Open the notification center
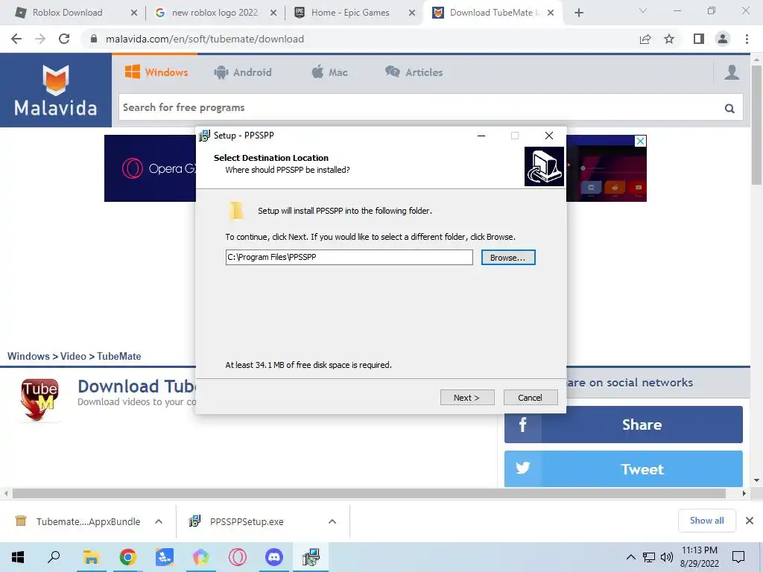 pos(738,557)
